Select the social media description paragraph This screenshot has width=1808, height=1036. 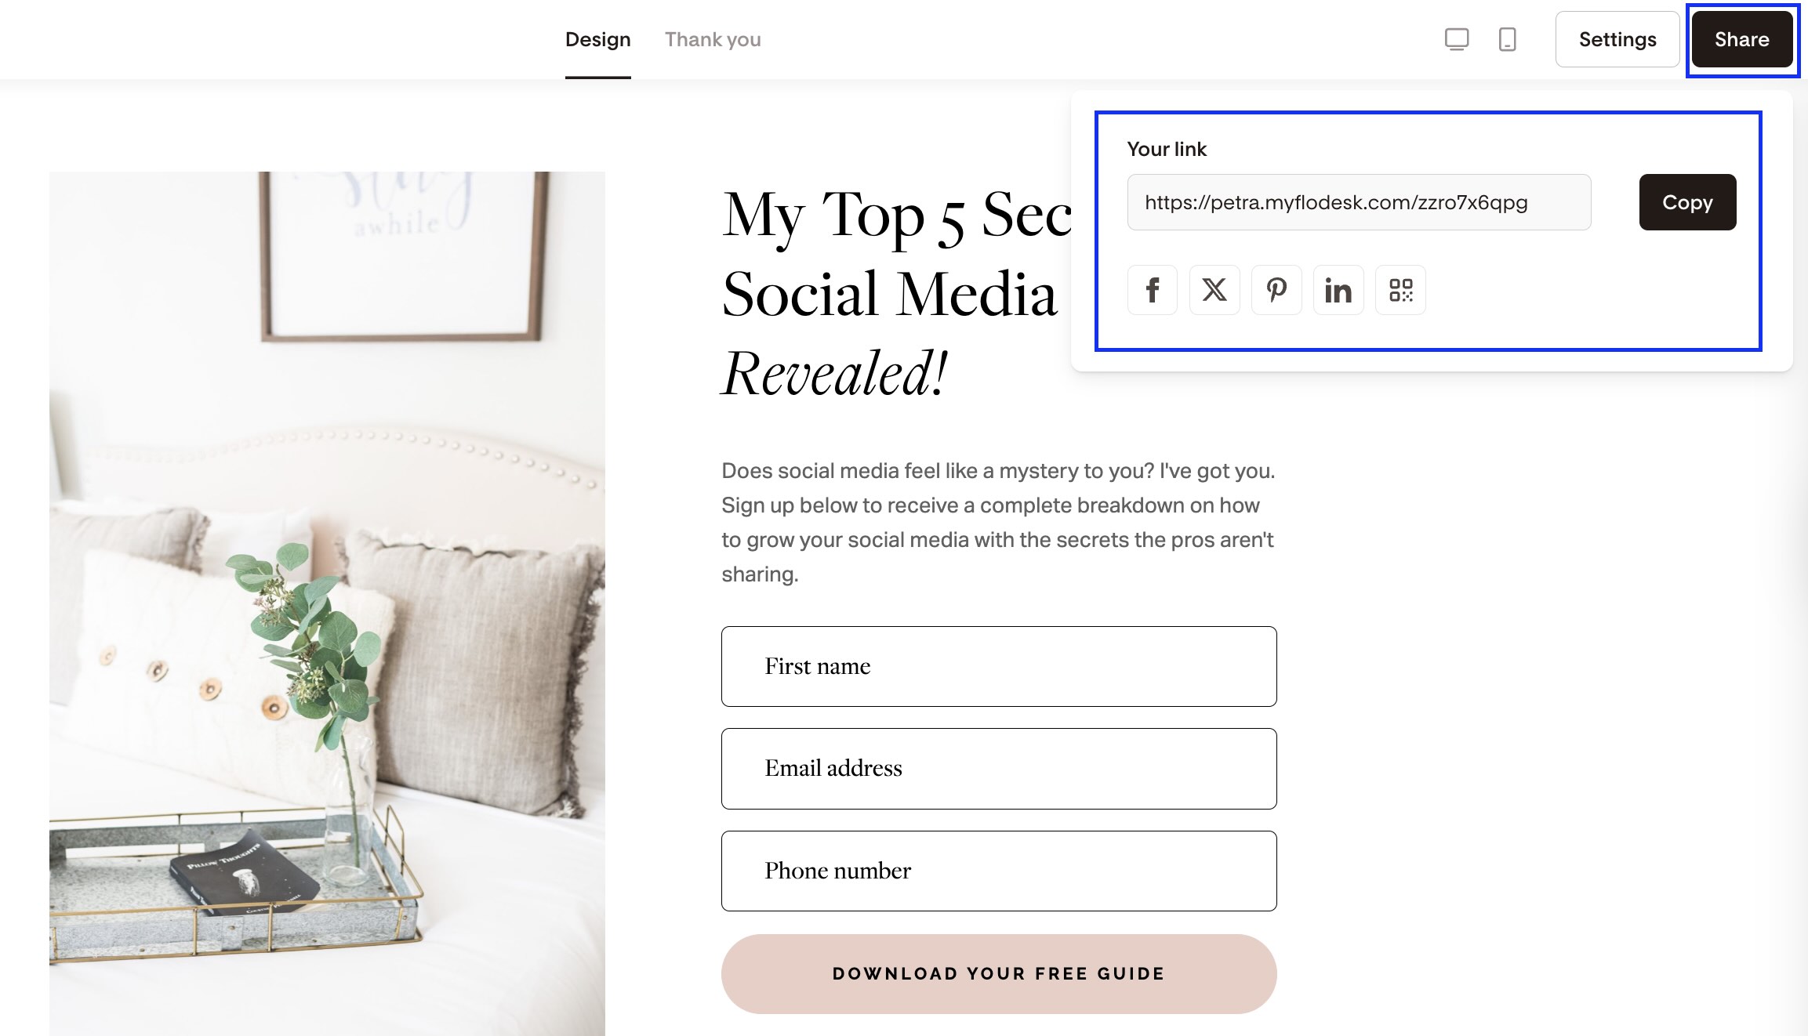(997, 522)
